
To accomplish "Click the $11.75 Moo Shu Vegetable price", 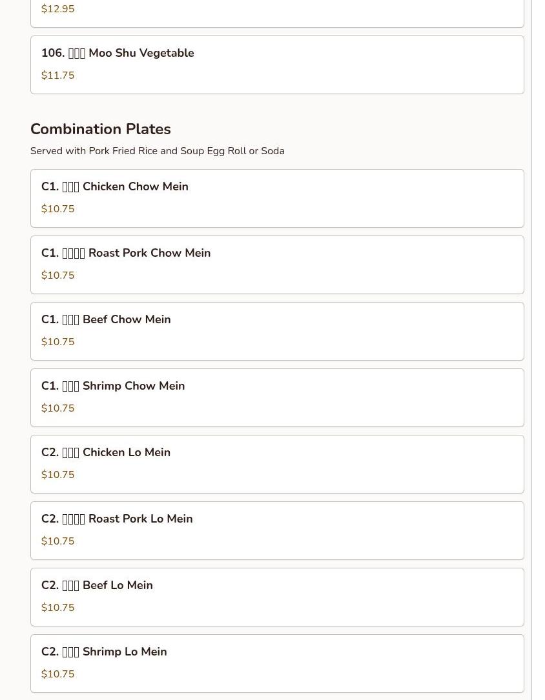I will pyautogui.click(x=58, y=75).
